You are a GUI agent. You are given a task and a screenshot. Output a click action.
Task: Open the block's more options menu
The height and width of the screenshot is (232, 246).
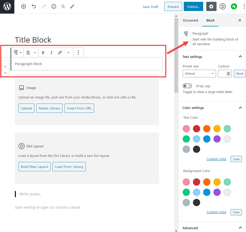point(78,52)
